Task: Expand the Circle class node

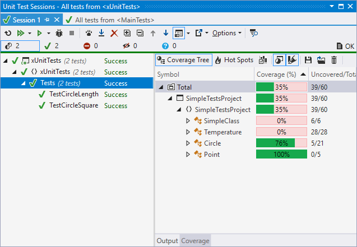Action: (x=188, y=143)
